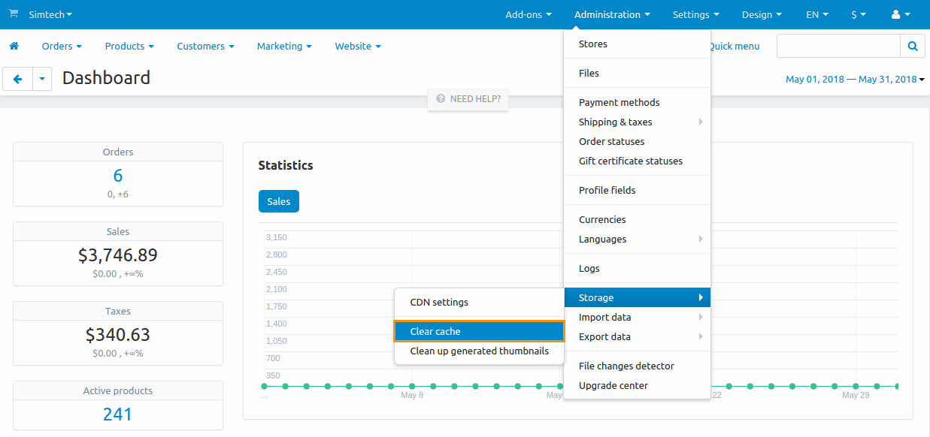Expand the Simtech store selector
Image resolution: width=930 pixels, height=437 pixels.
pyautogui.click(x=50, y=14)
